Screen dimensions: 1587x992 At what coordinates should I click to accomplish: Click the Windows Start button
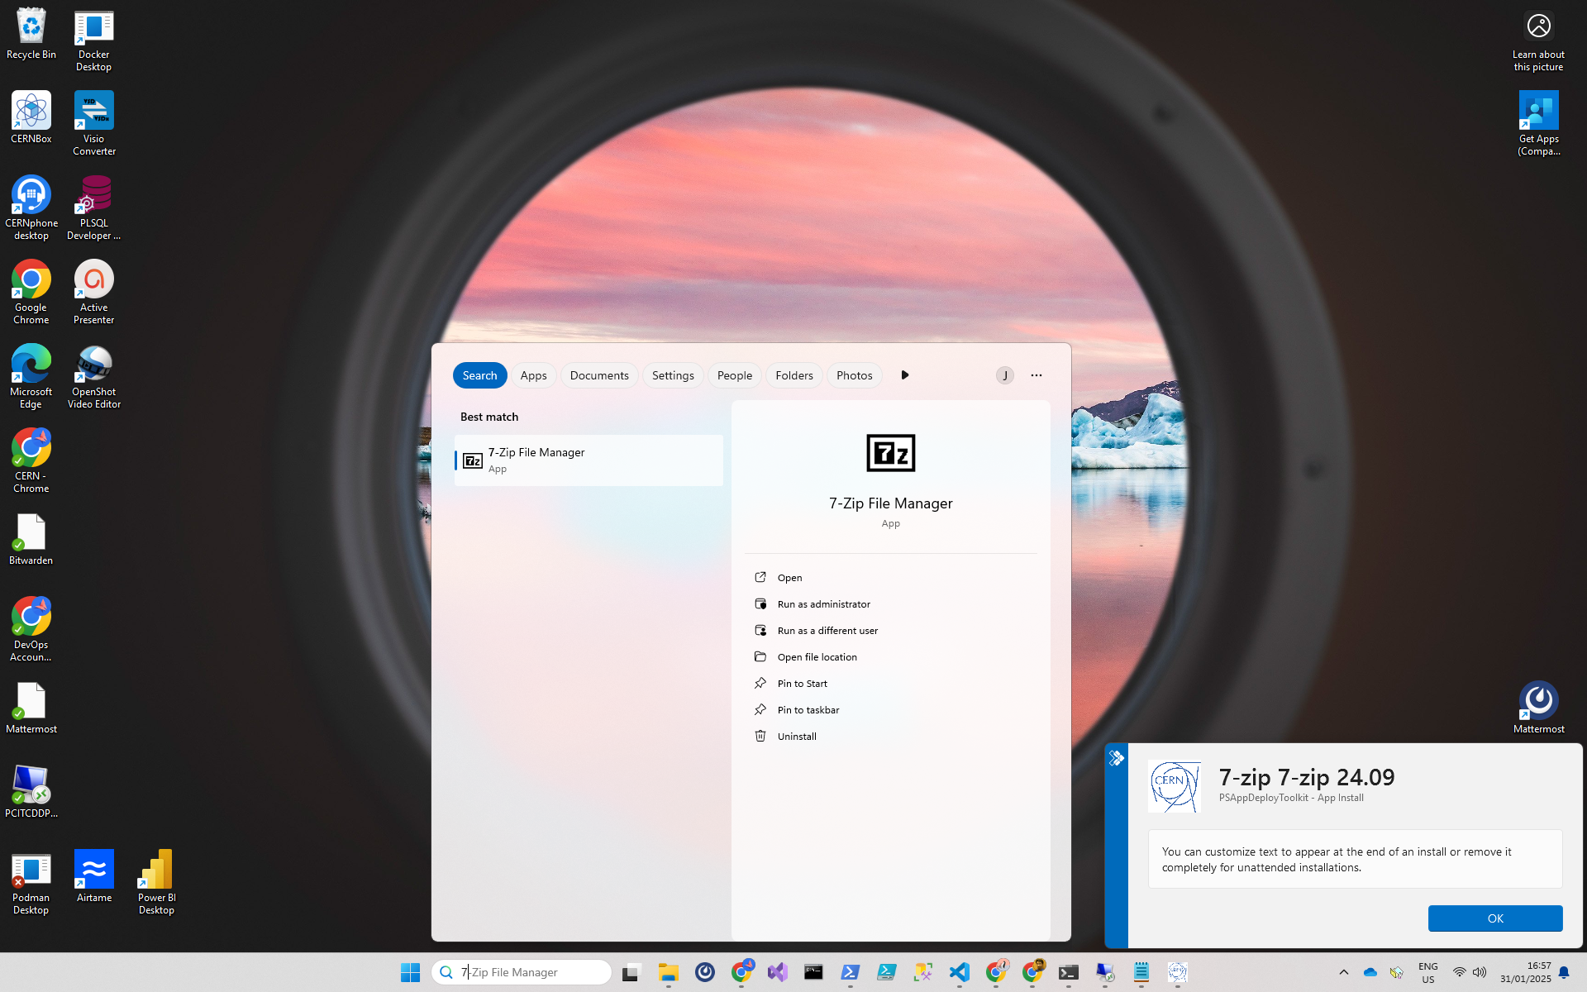pyautogui.click(x=410, y=972)
